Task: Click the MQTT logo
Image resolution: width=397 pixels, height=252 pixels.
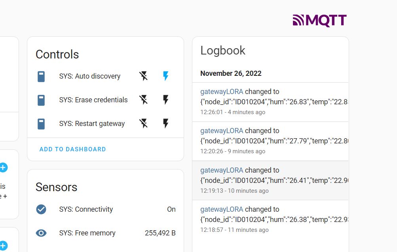Action: coord(319,21)
